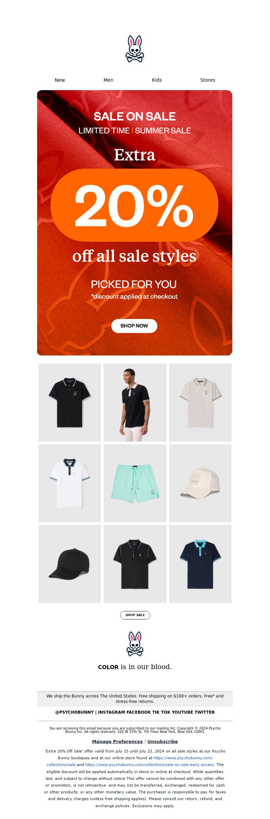Click the SHOP NOW button
This screenshot has height=819, width=270.
click(134, 326)
